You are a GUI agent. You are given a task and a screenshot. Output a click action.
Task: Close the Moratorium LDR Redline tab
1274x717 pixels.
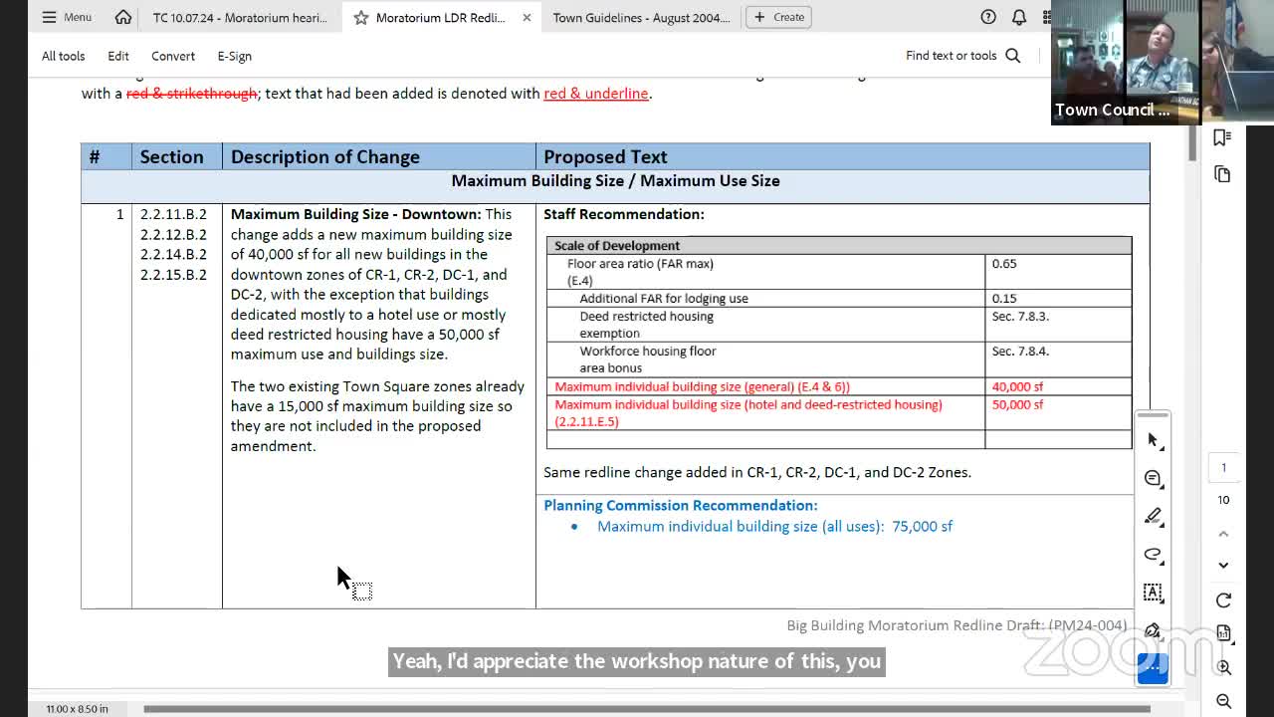coord(527,17)
